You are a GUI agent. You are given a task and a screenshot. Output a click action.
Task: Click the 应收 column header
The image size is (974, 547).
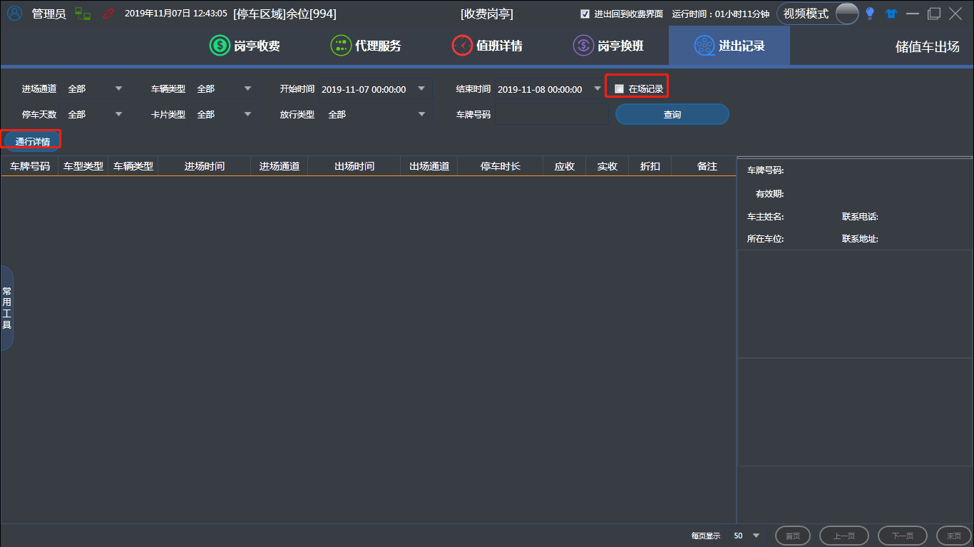coord(565,166)
